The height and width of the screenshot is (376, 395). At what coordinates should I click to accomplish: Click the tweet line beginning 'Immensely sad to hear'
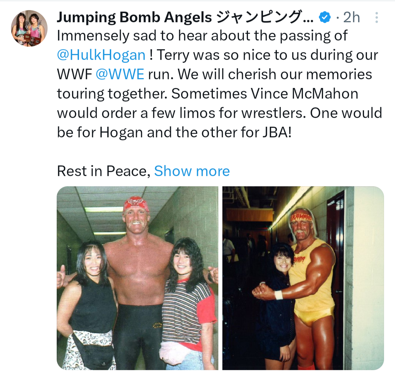(202, 35)
